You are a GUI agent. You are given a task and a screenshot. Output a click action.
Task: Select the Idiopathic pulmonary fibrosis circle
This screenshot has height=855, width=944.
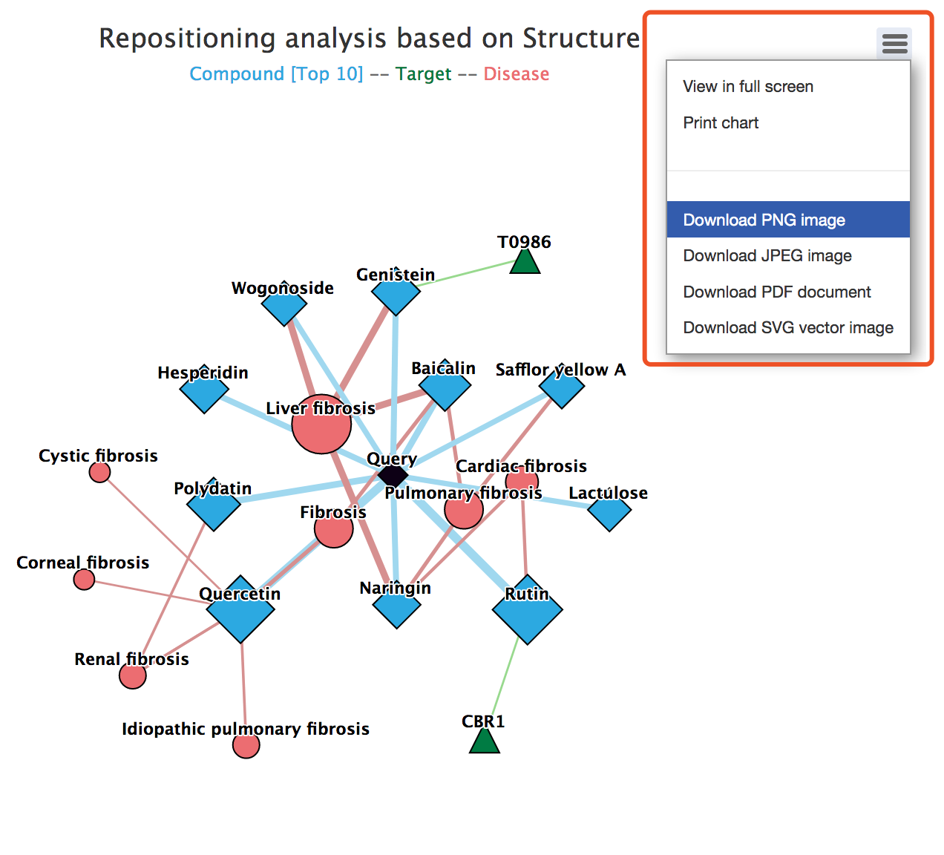(x=246, y=744)
